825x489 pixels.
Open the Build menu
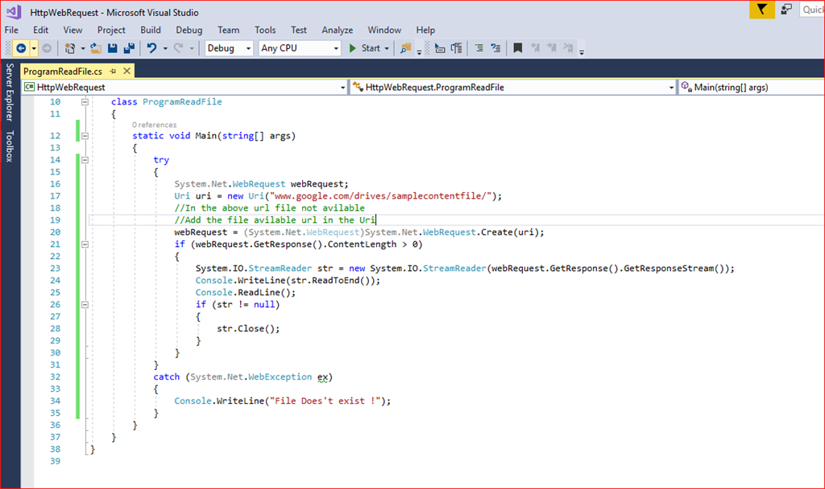[x=151, y=30]
